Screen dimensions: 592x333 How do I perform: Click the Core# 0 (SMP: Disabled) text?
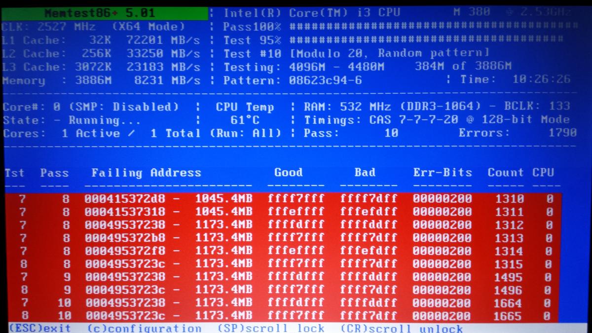click(91, 107)
